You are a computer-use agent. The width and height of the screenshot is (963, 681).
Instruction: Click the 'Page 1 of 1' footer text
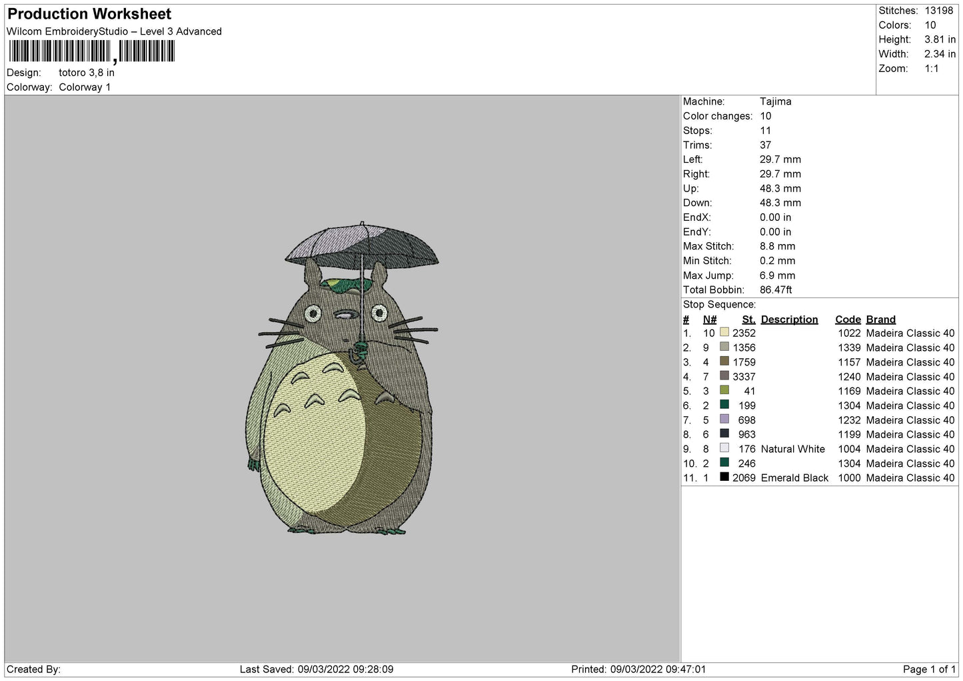pyautogui.click(x=929, y=669)
